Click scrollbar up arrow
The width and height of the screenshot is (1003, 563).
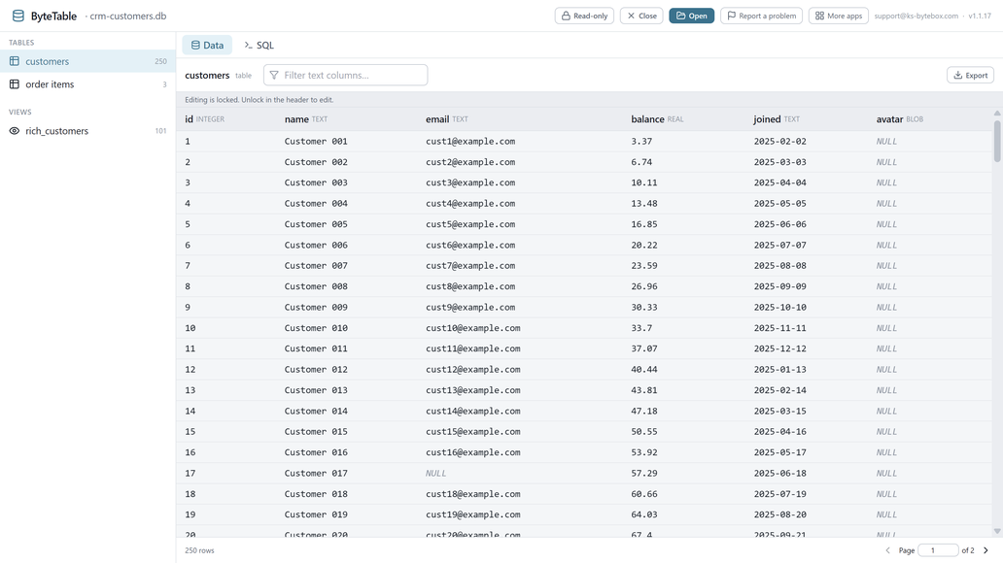pos(996,114)
